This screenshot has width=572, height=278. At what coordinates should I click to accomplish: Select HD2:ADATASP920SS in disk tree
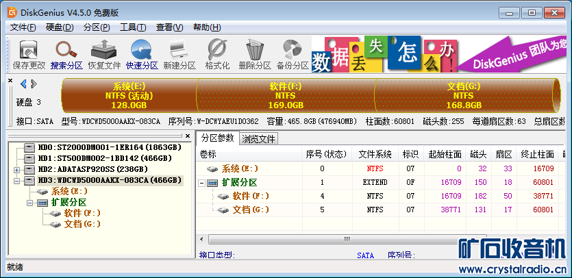[x=92, y=169]
